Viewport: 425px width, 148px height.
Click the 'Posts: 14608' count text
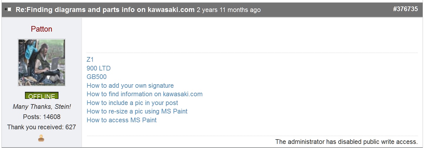[41, 117]
